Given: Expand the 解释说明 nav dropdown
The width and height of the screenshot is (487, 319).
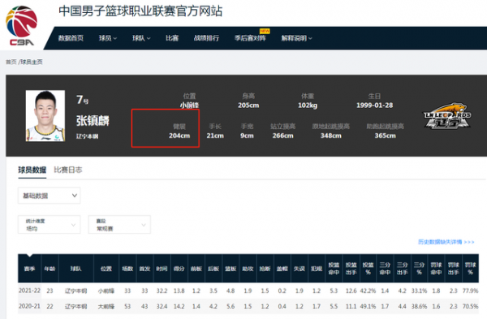Looking at the screenshot, I should [296, 38].
